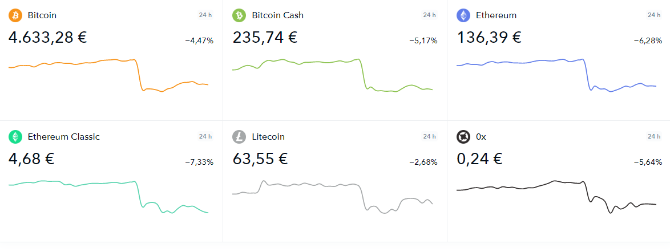The height and width of the screenshot is (252, 670).
Task: Click the green Ethereum Classic icon
Action: pos(15,137)
